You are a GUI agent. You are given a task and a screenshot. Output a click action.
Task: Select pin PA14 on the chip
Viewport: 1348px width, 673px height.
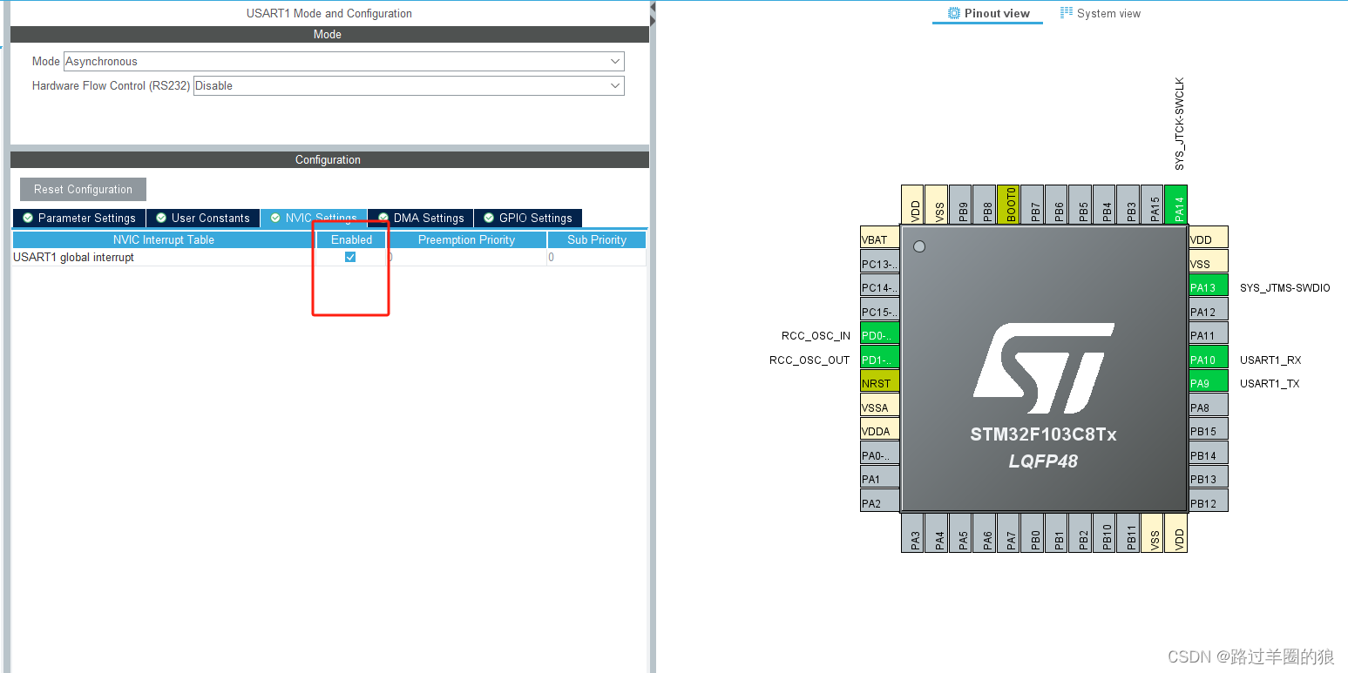coord(1175,205)
